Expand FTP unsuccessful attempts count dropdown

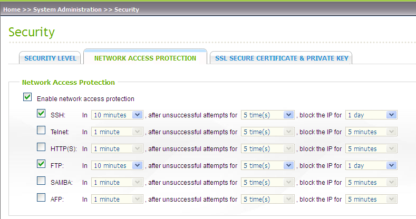267,165
